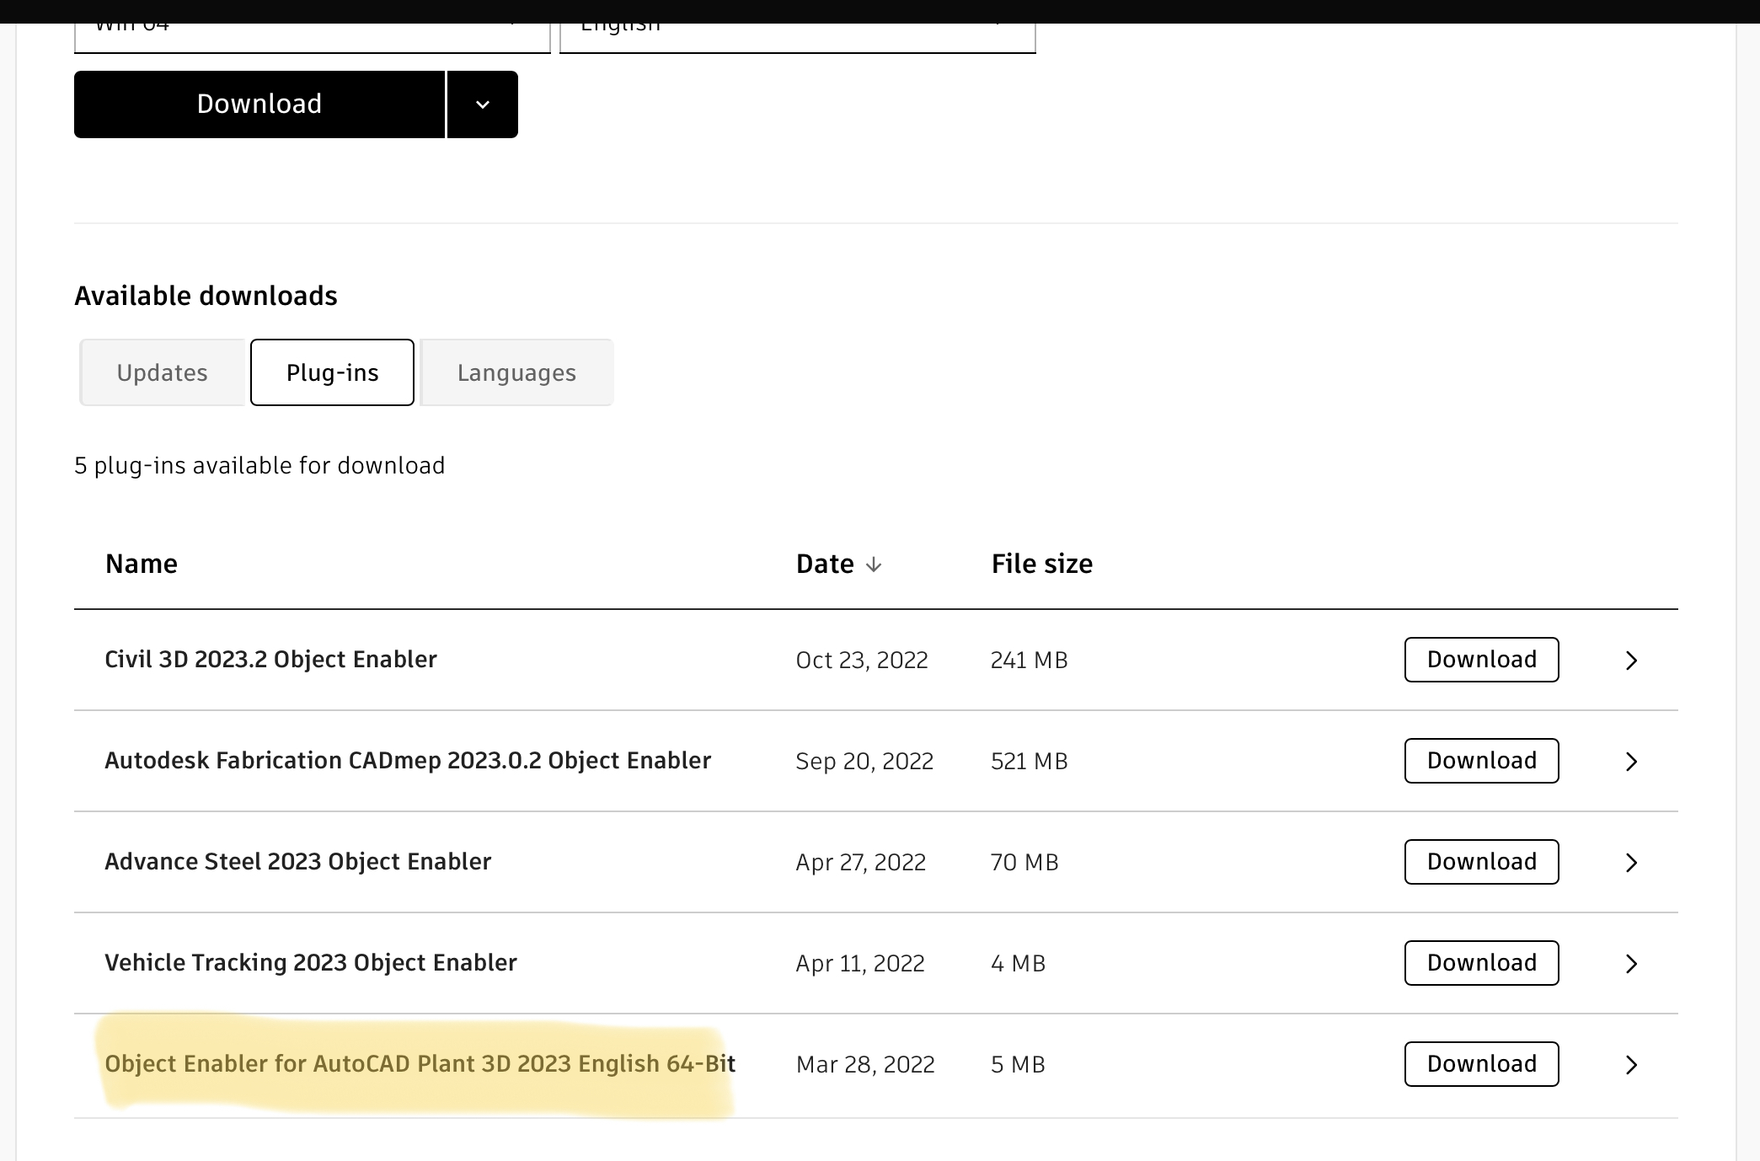Switch to the Languages tab
1760x1161 pixels.
tap(516, 372)
